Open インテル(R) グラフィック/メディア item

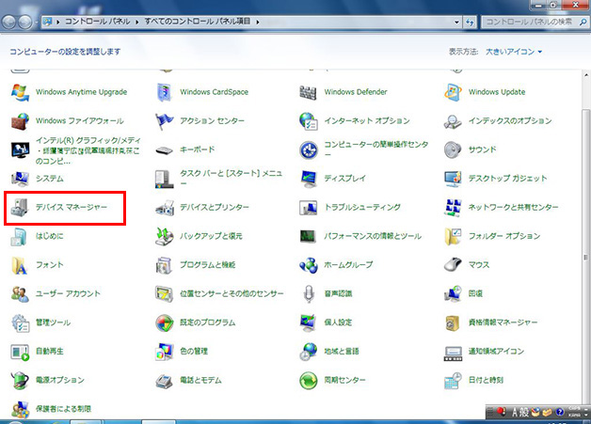click(76, 150)
